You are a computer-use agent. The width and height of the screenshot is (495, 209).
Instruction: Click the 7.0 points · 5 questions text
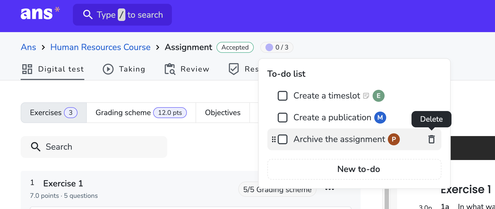click(x=64, y=196)
